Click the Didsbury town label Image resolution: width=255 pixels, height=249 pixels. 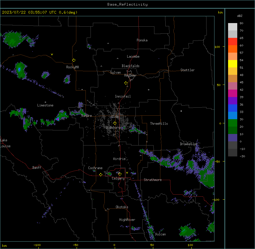pos(113,127)
